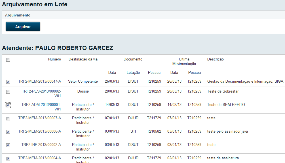Screen dimensions: 285x163
Task: Click the description teste de assinatura
Action: [x=223, y=158]
